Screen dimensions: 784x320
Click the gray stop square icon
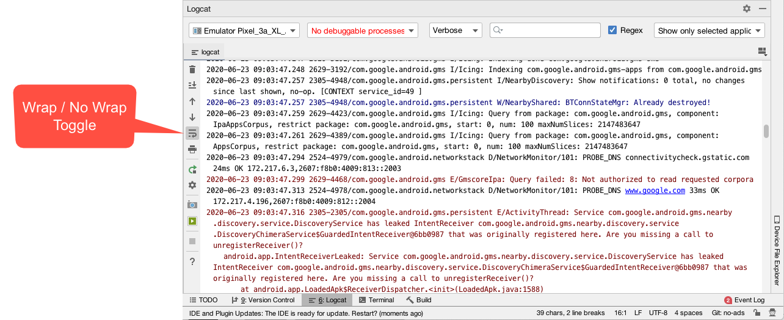192,241
